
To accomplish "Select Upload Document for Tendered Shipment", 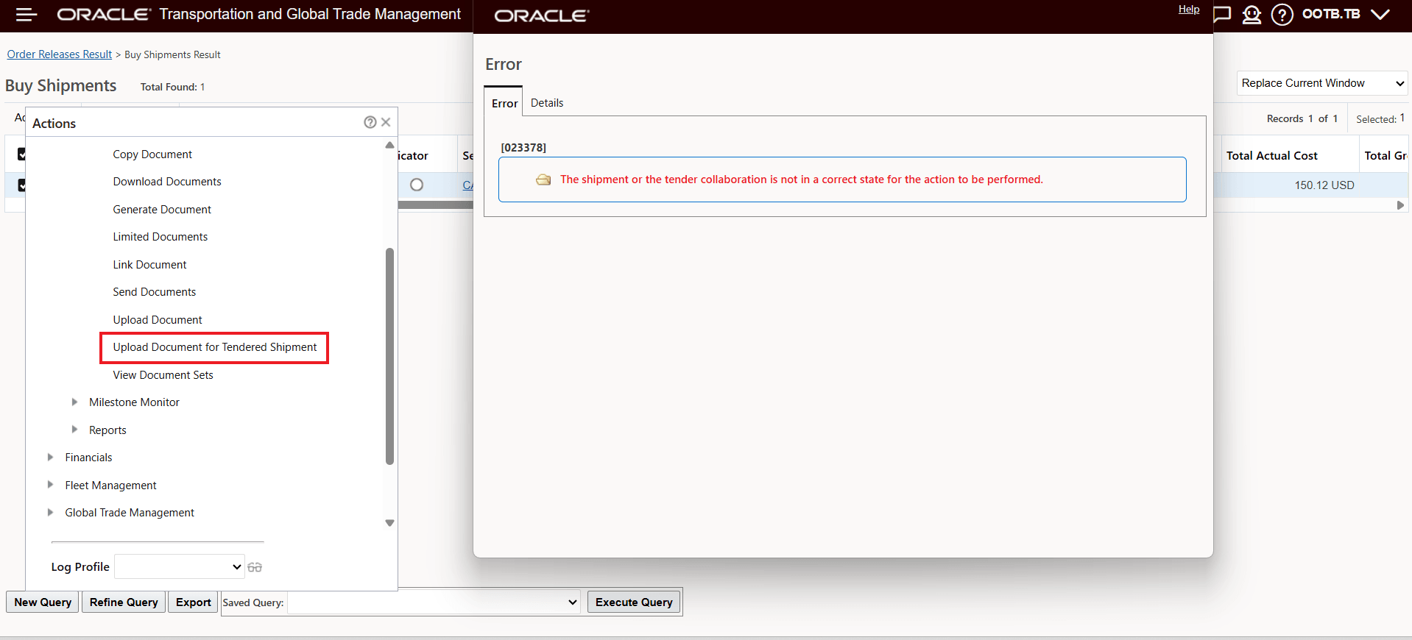I will [215, 347].
